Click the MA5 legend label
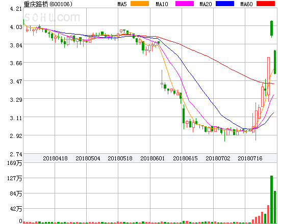Screen dimensions: 306x224 coord(122,4)
